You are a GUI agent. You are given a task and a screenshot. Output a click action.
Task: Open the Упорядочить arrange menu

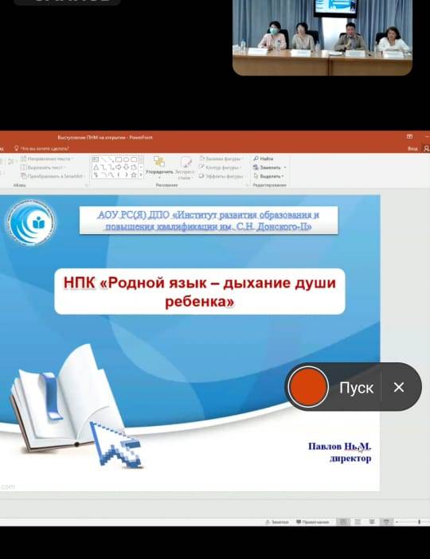(159, 166)
